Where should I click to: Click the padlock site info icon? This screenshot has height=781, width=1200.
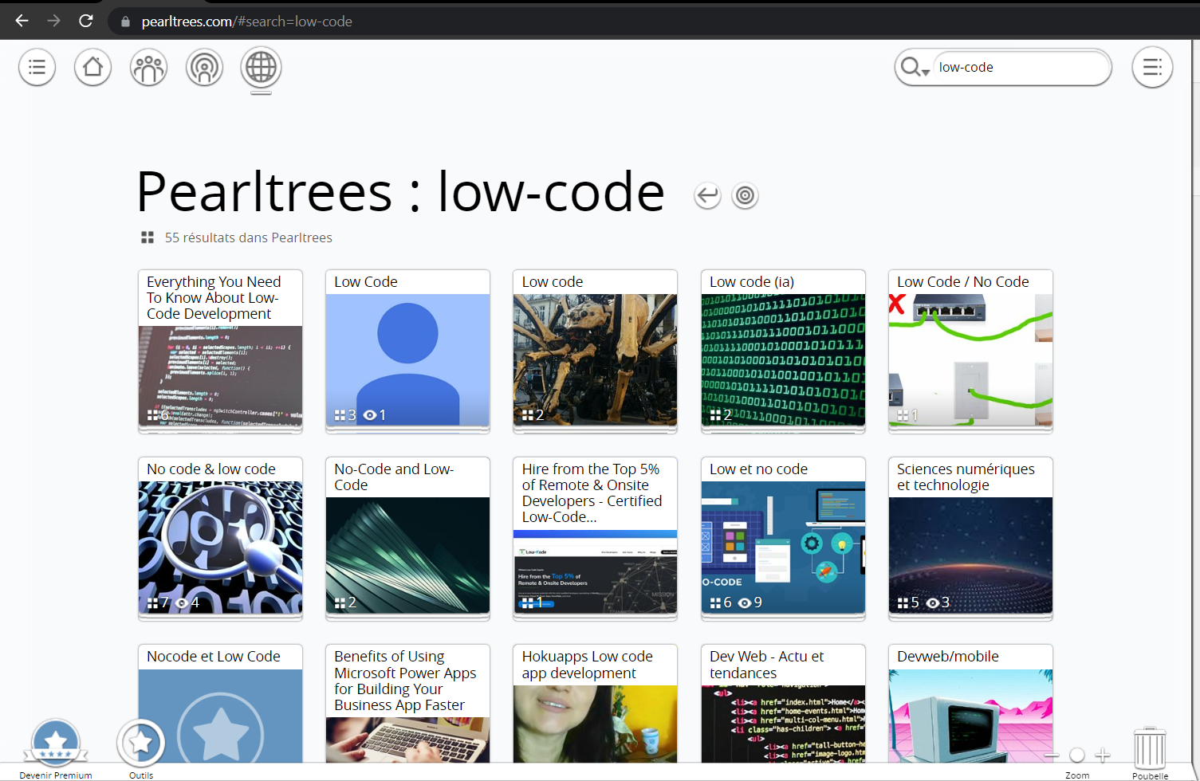coord(125,22)
